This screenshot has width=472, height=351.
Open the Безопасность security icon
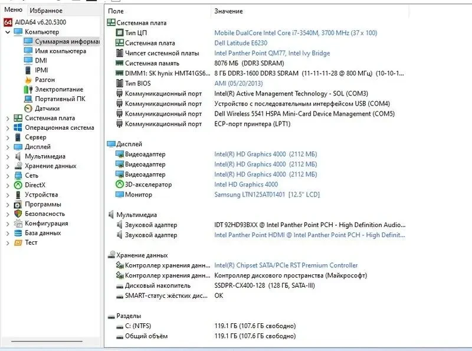(x=18, y=214)
